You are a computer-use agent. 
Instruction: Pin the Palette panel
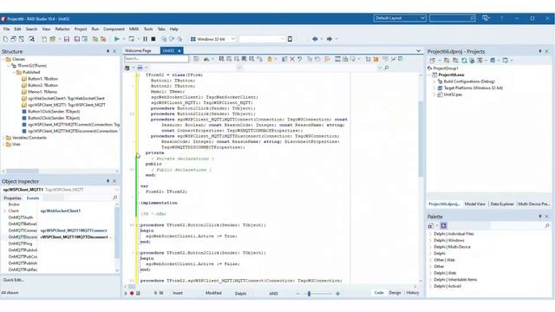pyautogui.click(x=539, y=217)
